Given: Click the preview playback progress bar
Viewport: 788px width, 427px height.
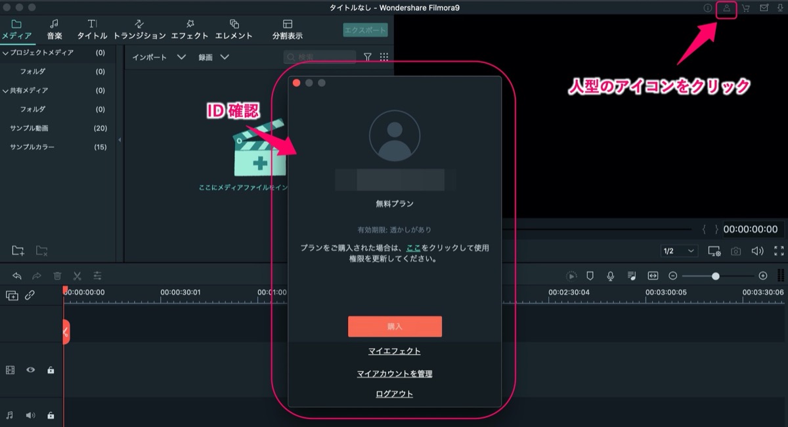Looking at the screenshot, I should pyautogui.click(x=596, y=229).
